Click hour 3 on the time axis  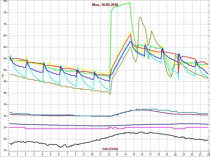[34, 154]
